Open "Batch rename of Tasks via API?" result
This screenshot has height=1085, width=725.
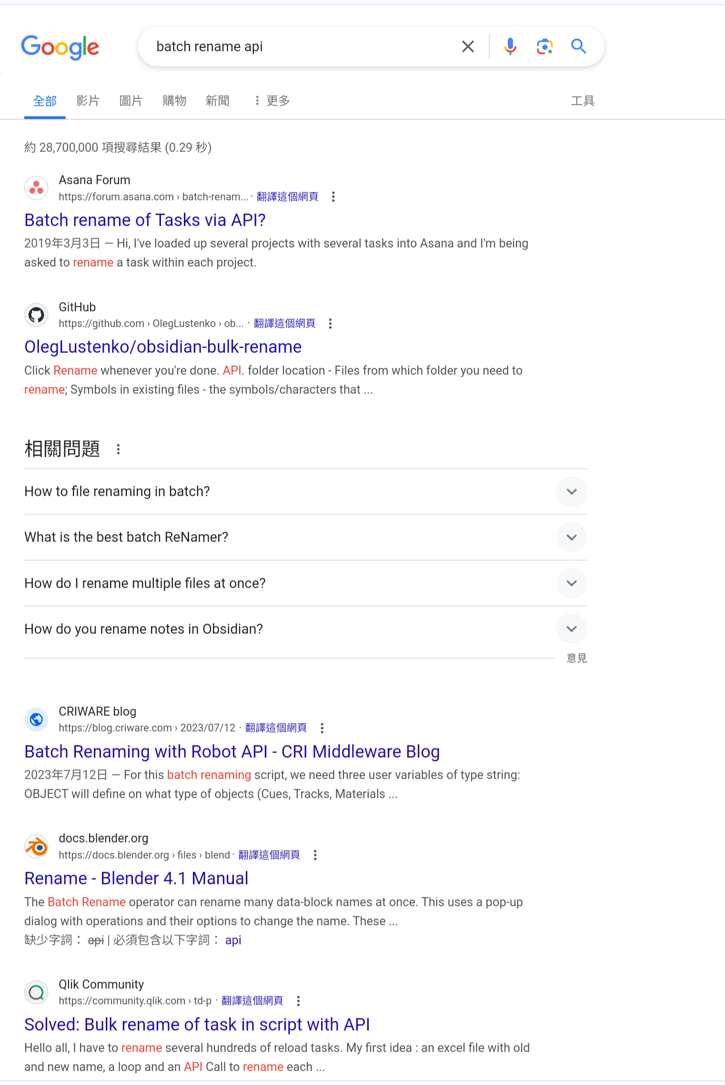[145, 220]
